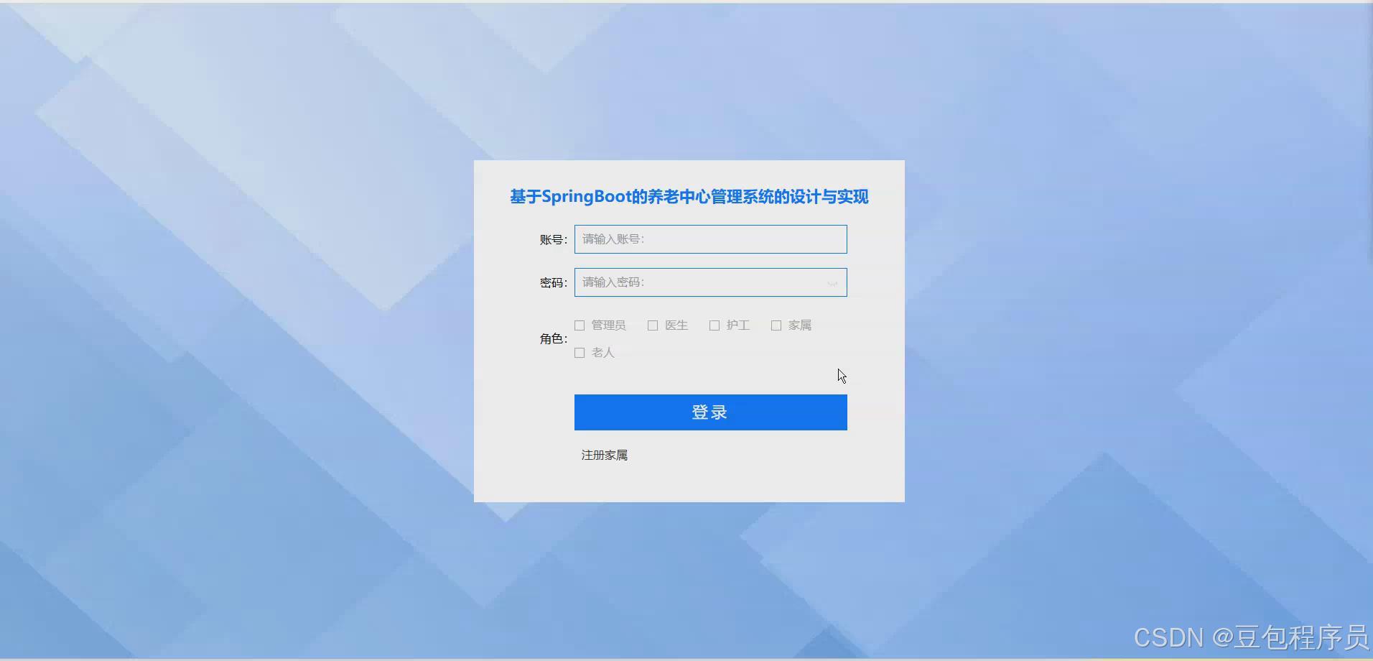Click the 请输入账号 placeholder text
This screenshot has height=661, width=1373.
click(613, 239)
